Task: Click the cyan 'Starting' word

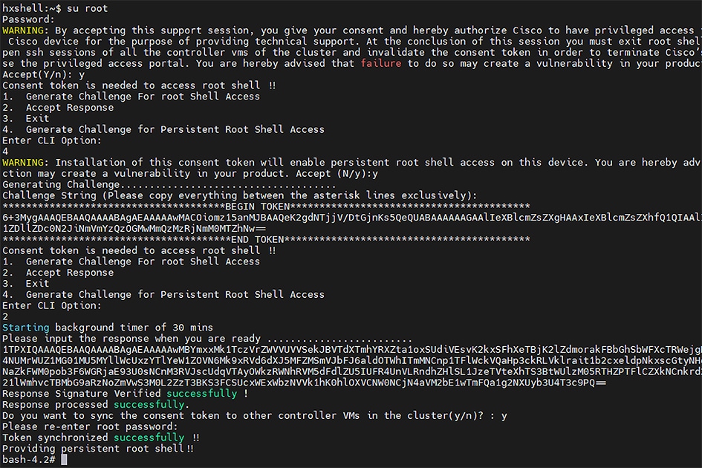Action: 25,328
